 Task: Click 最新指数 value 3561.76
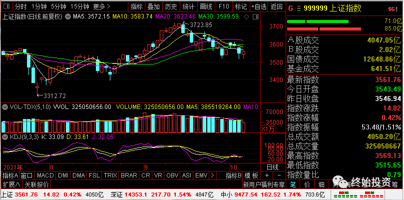point(388,79)
